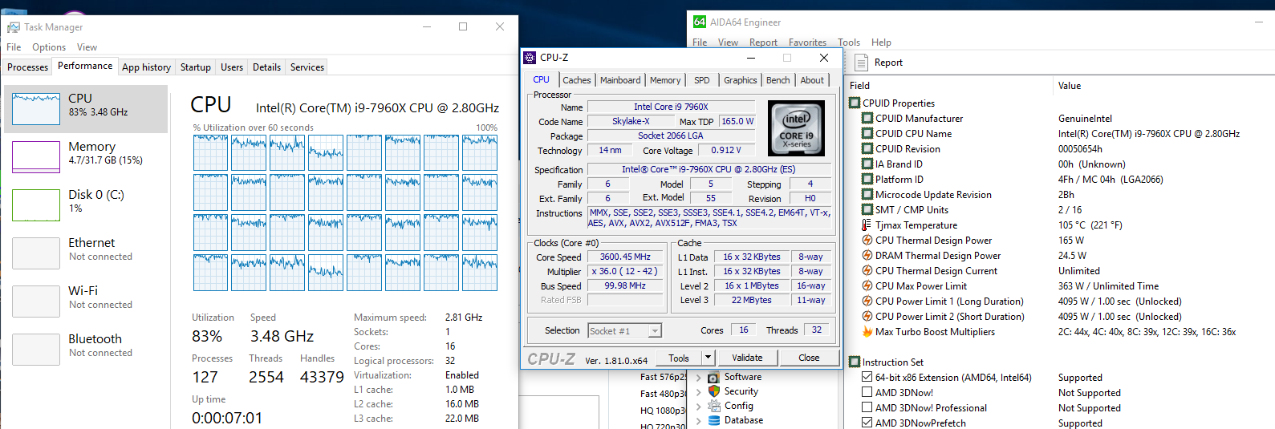This screenshot has width=1275, height=429.
Task: Open the Bench tab in CPU-Z
Action: coord(778,80)
